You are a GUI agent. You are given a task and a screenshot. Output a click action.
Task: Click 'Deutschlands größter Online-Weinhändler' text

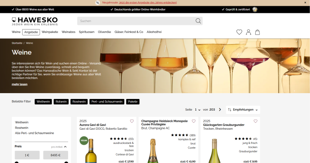click(140, 10)
